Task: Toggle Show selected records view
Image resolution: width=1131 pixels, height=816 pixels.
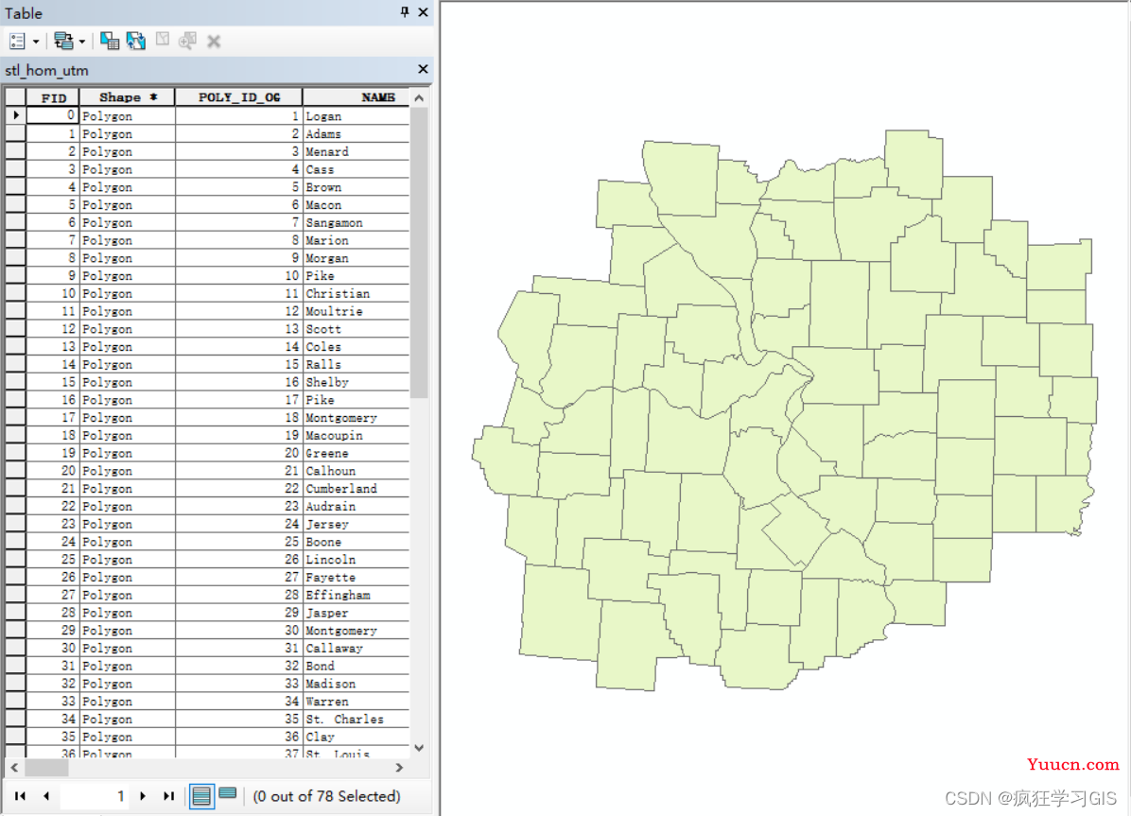Action: tap(227, 794)
